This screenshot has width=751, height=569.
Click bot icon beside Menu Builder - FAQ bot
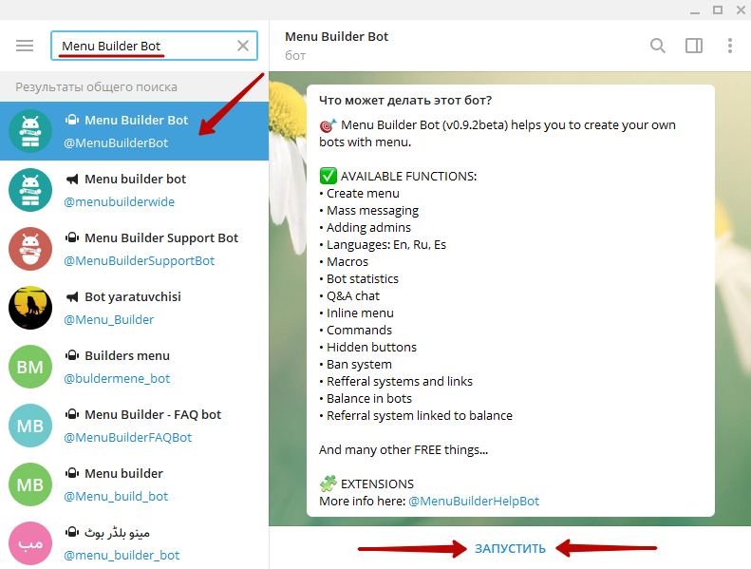pos(72,414)
